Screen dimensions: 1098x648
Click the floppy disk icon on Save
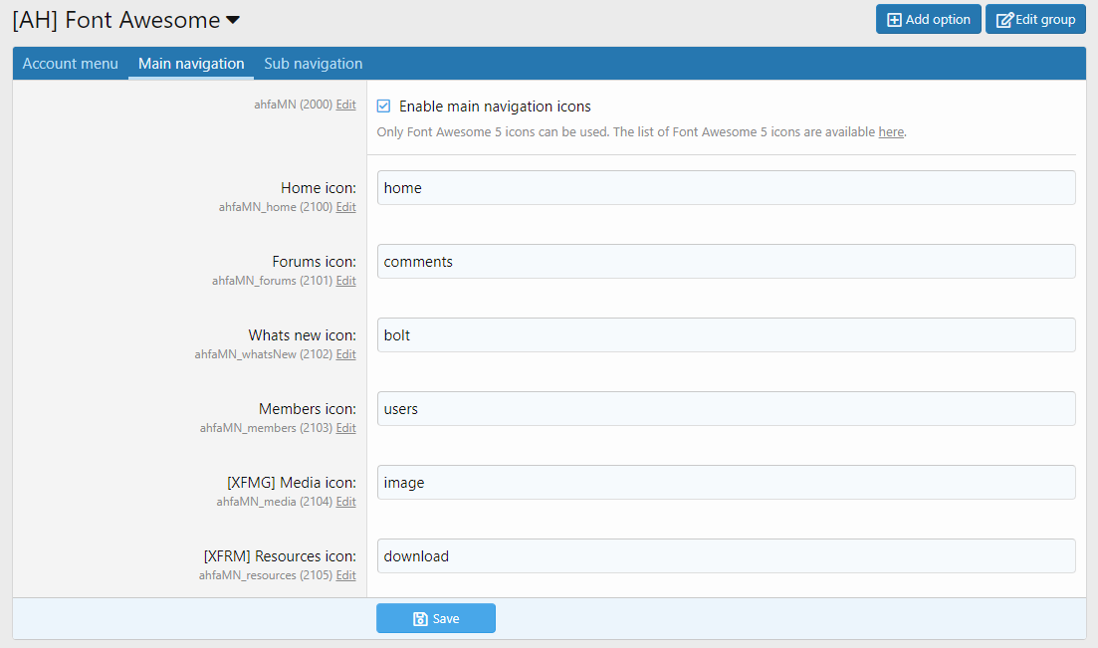coord(420,618)
